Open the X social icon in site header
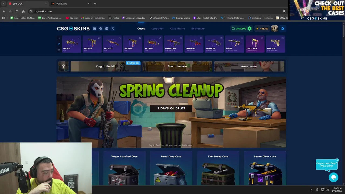Viewport: 345px width, 194px height. pyautogui.click(x=113, y=29)
